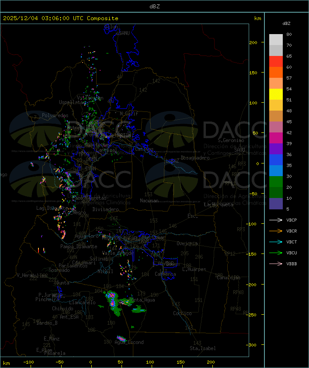This screenshot has height=368, width=309.
Task: Click the Pasarela place label
Action: (x=55, y=353)
